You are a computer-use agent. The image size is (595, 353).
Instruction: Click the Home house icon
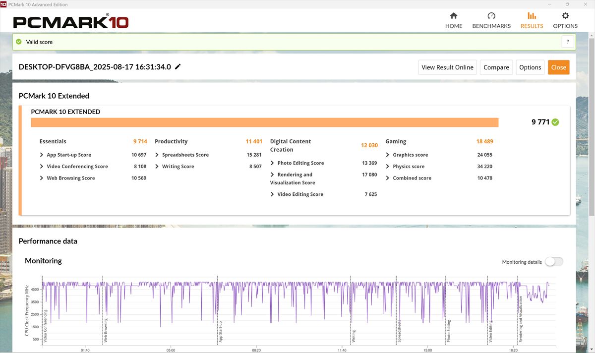pyautogui.click(x=454, y=16)
